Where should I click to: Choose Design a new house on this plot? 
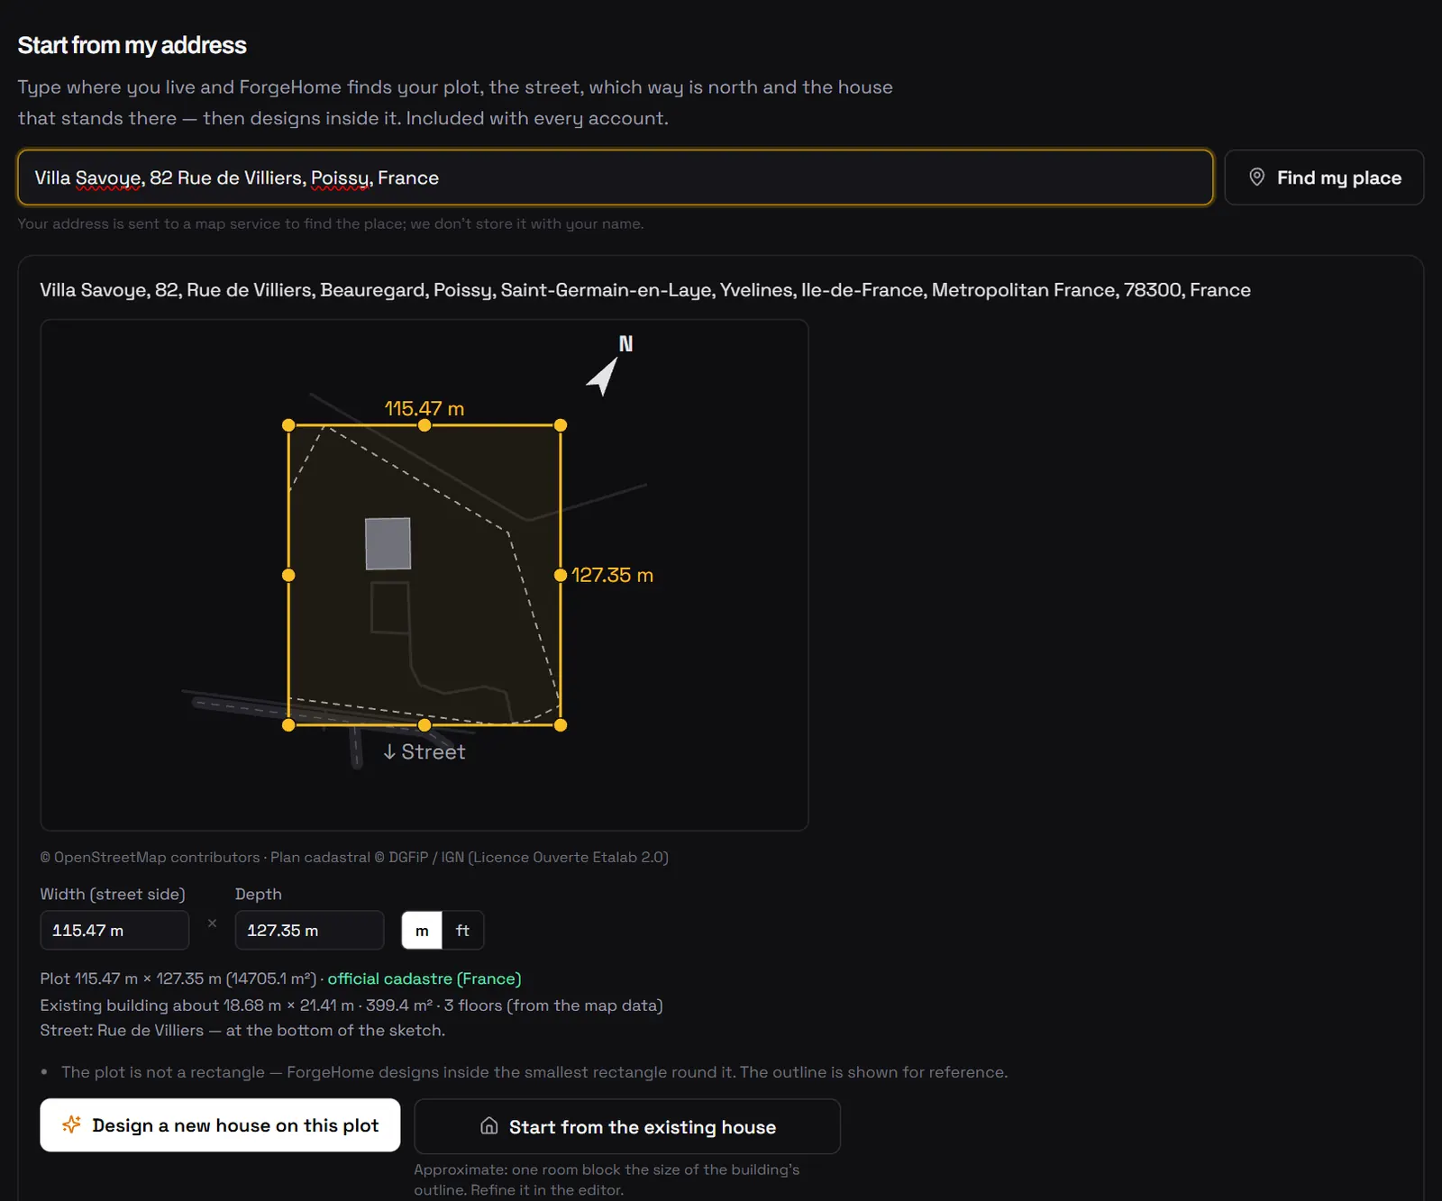220,1125
